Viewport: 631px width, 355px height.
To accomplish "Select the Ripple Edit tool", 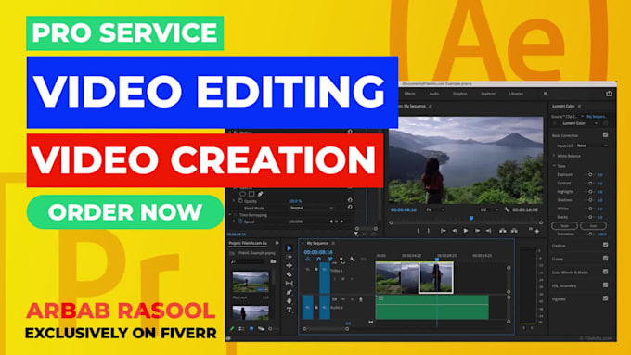I will (289, 266).
